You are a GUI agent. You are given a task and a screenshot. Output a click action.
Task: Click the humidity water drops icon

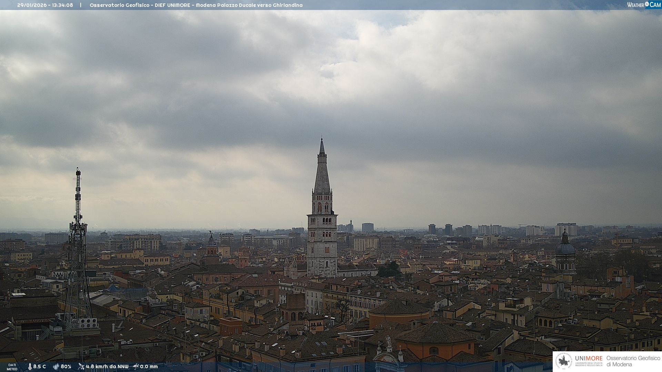click(56, 366)
